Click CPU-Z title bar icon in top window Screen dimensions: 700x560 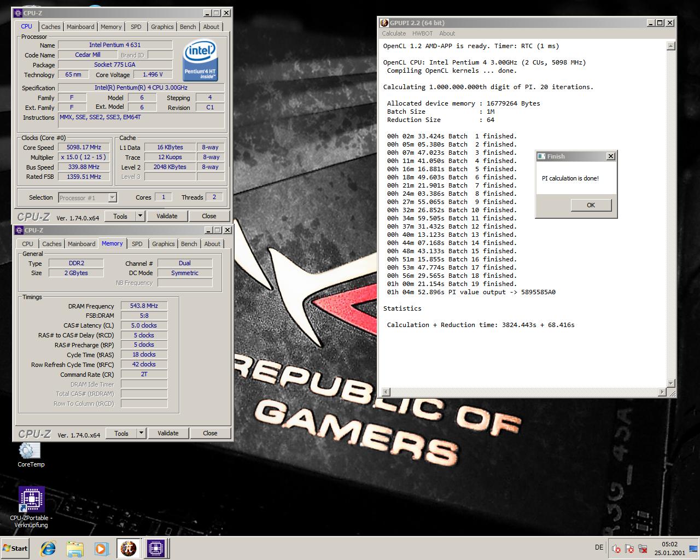click(19, 13)
